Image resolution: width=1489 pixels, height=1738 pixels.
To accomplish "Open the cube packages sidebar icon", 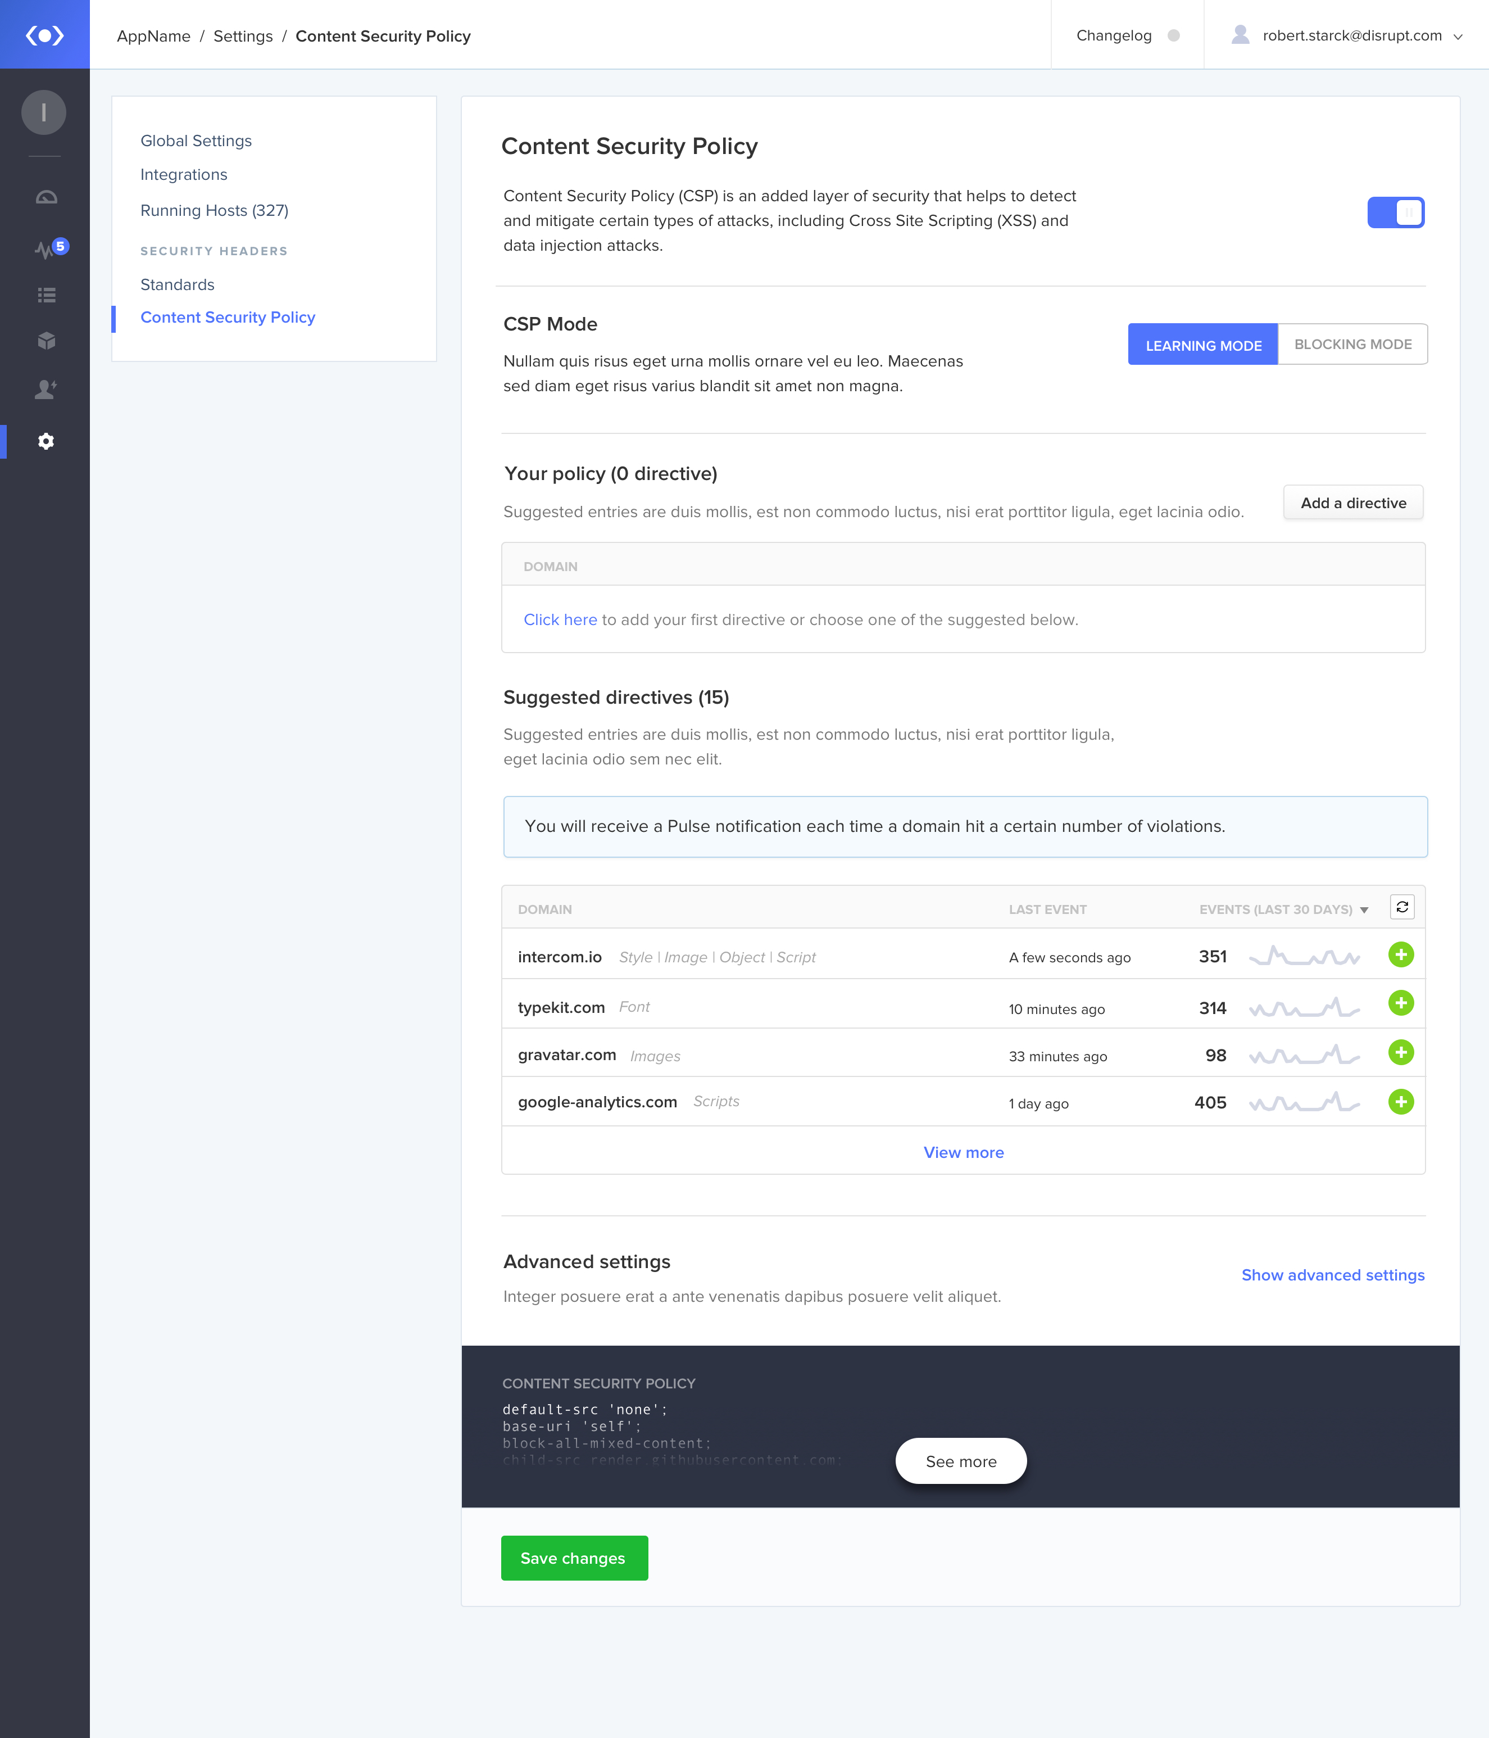I will click(x=46, y=341).
